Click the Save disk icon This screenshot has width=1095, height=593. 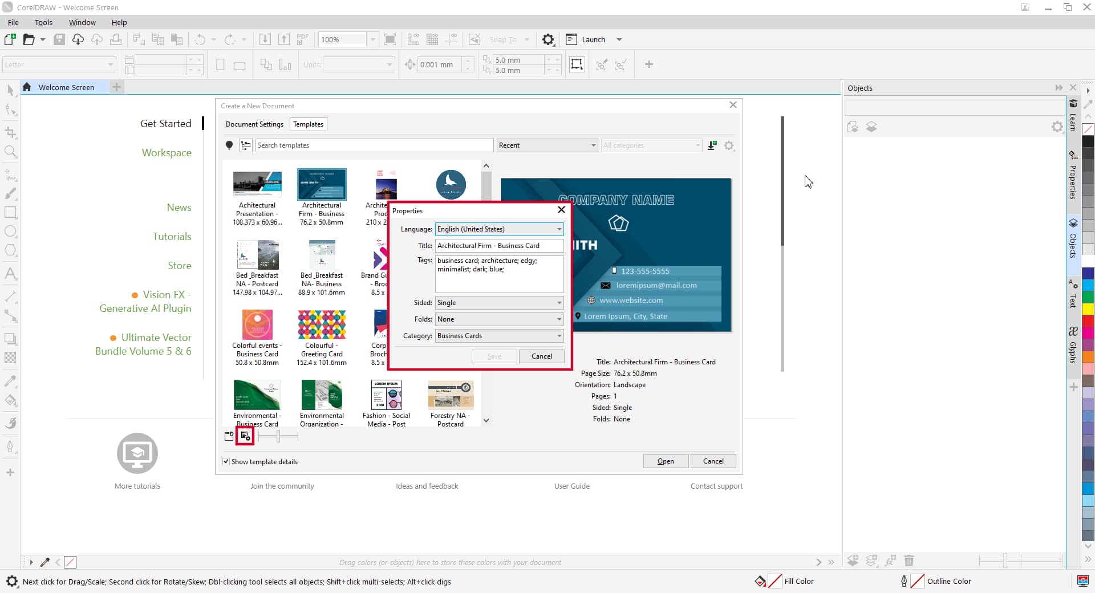pyautogui.click(x=59, y=39)
